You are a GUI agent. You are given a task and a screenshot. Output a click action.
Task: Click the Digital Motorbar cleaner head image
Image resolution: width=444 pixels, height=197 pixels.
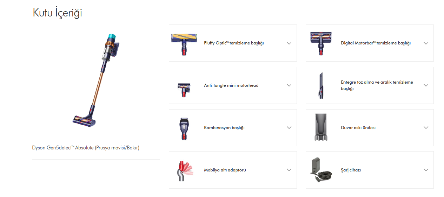click(321, 43)
